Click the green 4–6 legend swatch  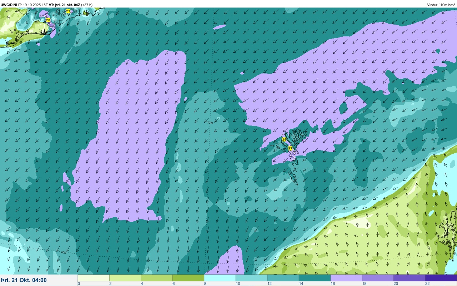tap(157, 278)
